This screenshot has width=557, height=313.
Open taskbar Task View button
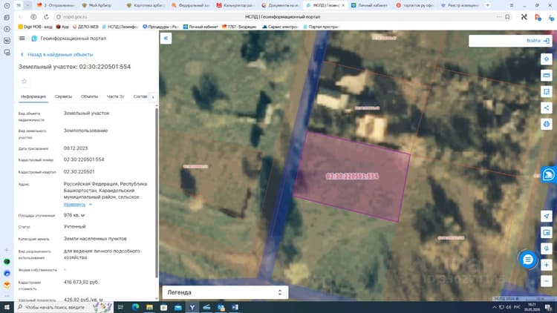click(120, 307)
